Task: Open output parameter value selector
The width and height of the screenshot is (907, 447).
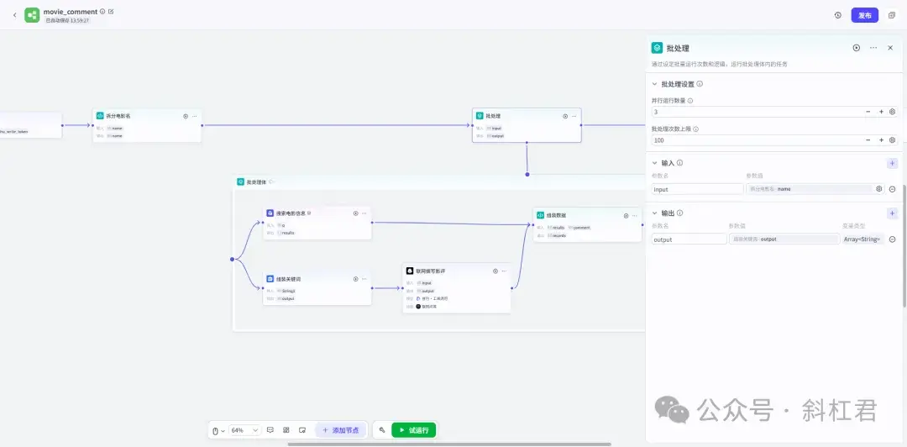Action: click(784, 239)
